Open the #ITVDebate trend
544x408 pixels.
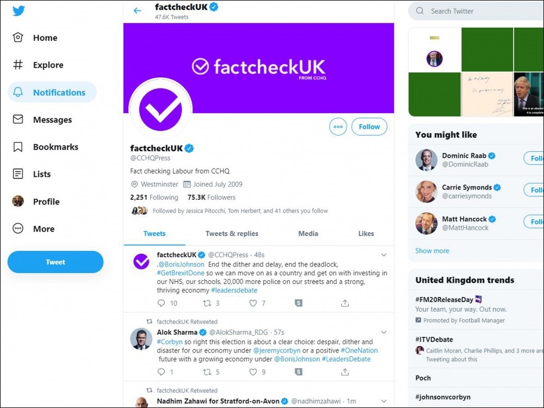[434, 339]
